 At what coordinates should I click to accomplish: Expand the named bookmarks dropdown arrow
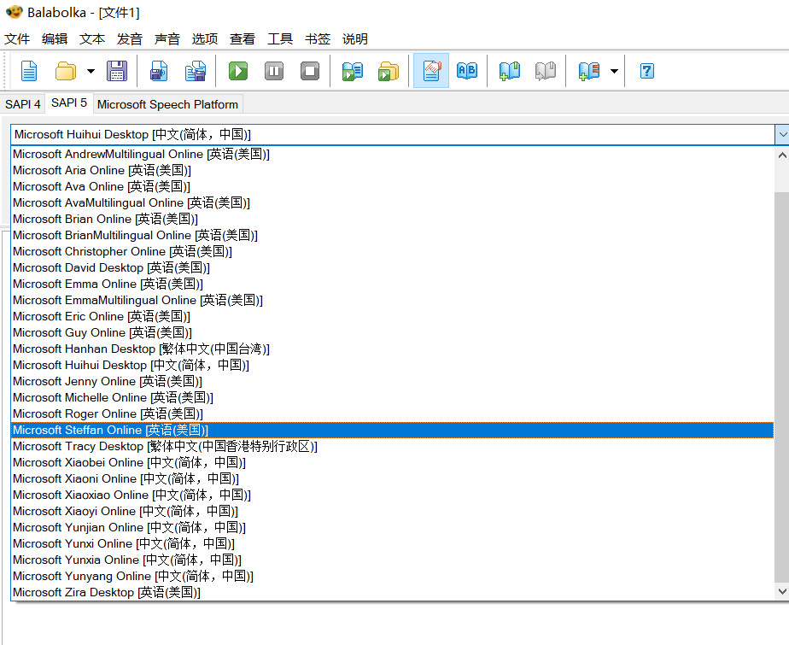tap(614, 71)
